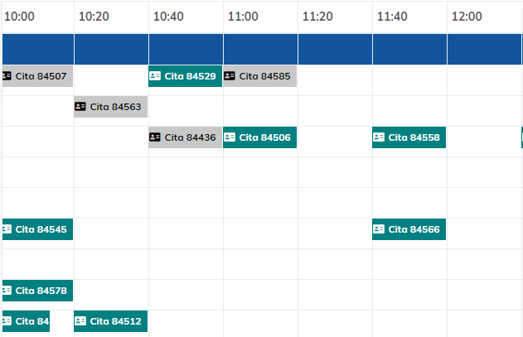Open appointment Cita 84507
Image resolution: width=523 pixels, height=337 pixels.
coord(41,76)
